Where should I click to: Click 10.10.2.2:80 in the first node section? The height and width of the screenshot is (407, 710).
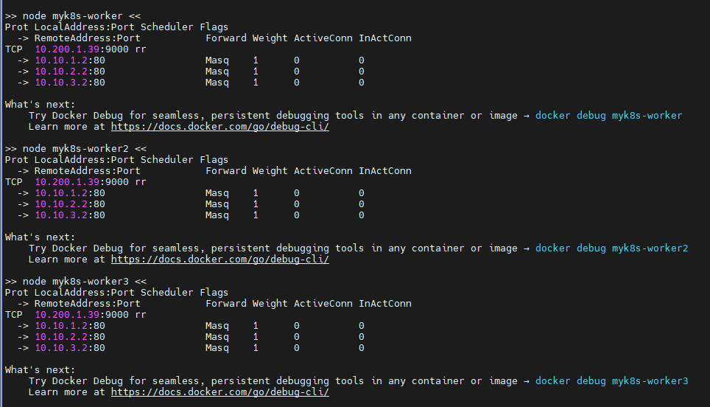tap(70, 72)
